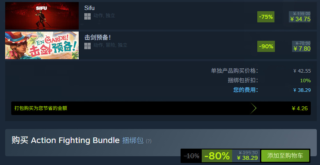Click the Sifu game title
The width and height of the screenshot is (320, 165).
click(89, 8)
